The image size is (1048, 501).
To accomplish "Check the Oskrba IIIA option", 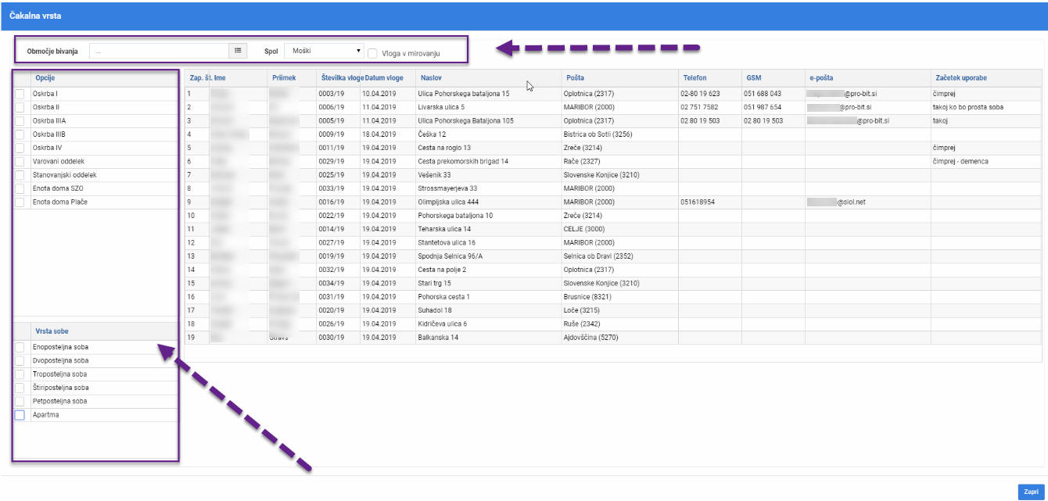I will tap(20, 120).
